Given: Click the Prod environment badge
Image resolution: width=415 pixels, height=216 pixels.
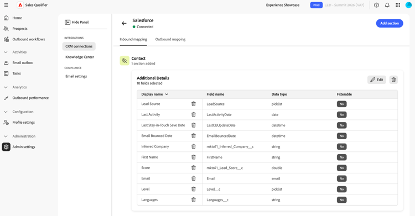Looking at the screenshot, I should click(x=317, y=5).
